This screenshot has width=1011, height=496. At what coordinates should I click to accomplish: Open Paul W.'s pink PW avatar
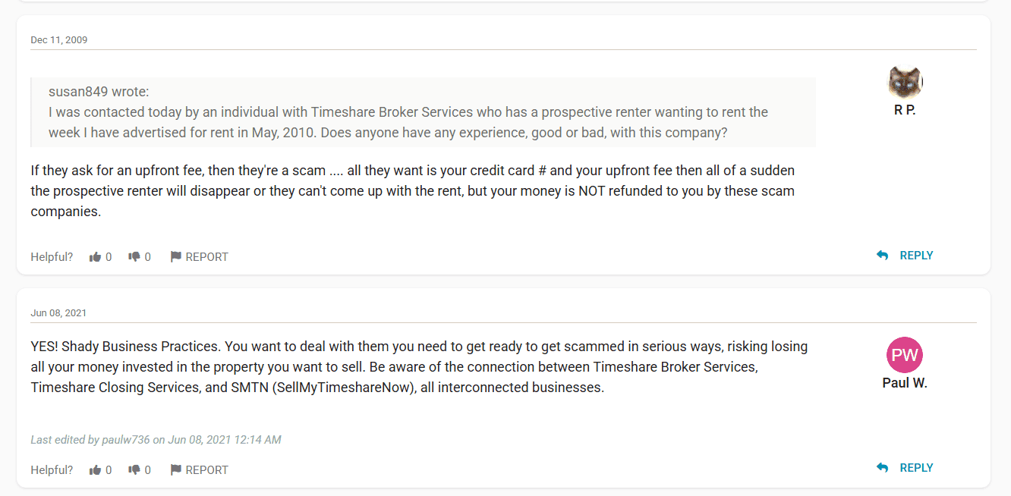click(905, 355)
